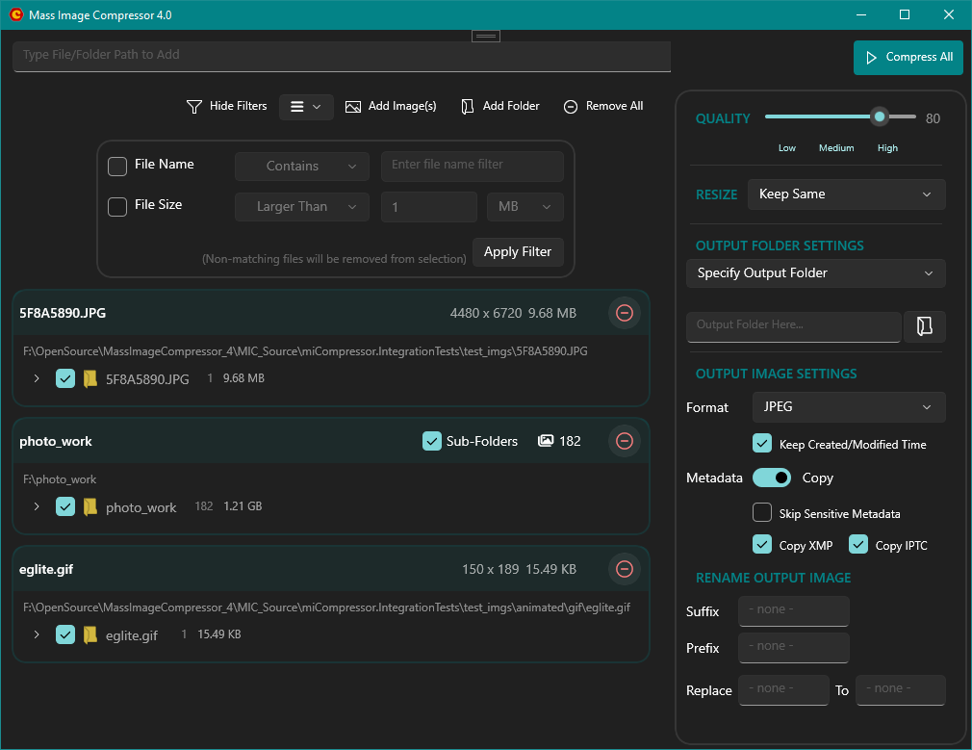The height and width of the screenshot is (750, 972).
Task: Click the Compress All button
Action: tap(908, 58)
